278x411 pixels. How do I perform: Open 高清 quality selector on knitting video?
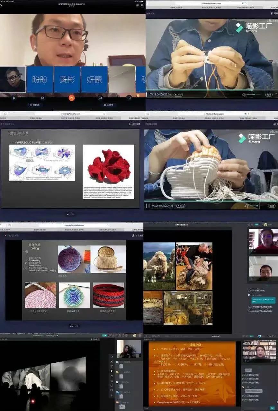coord(269,95)
